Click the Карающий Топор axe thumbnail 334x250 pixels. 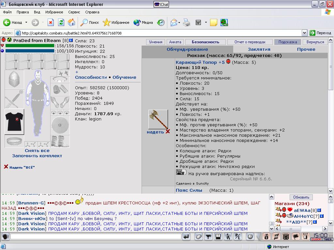coord(158,119)
